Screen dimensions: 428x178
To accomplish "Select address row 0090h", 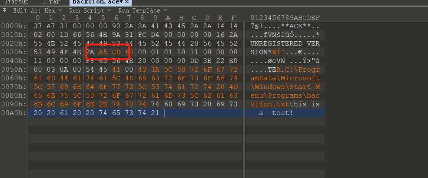I will [x=14, y=104].
